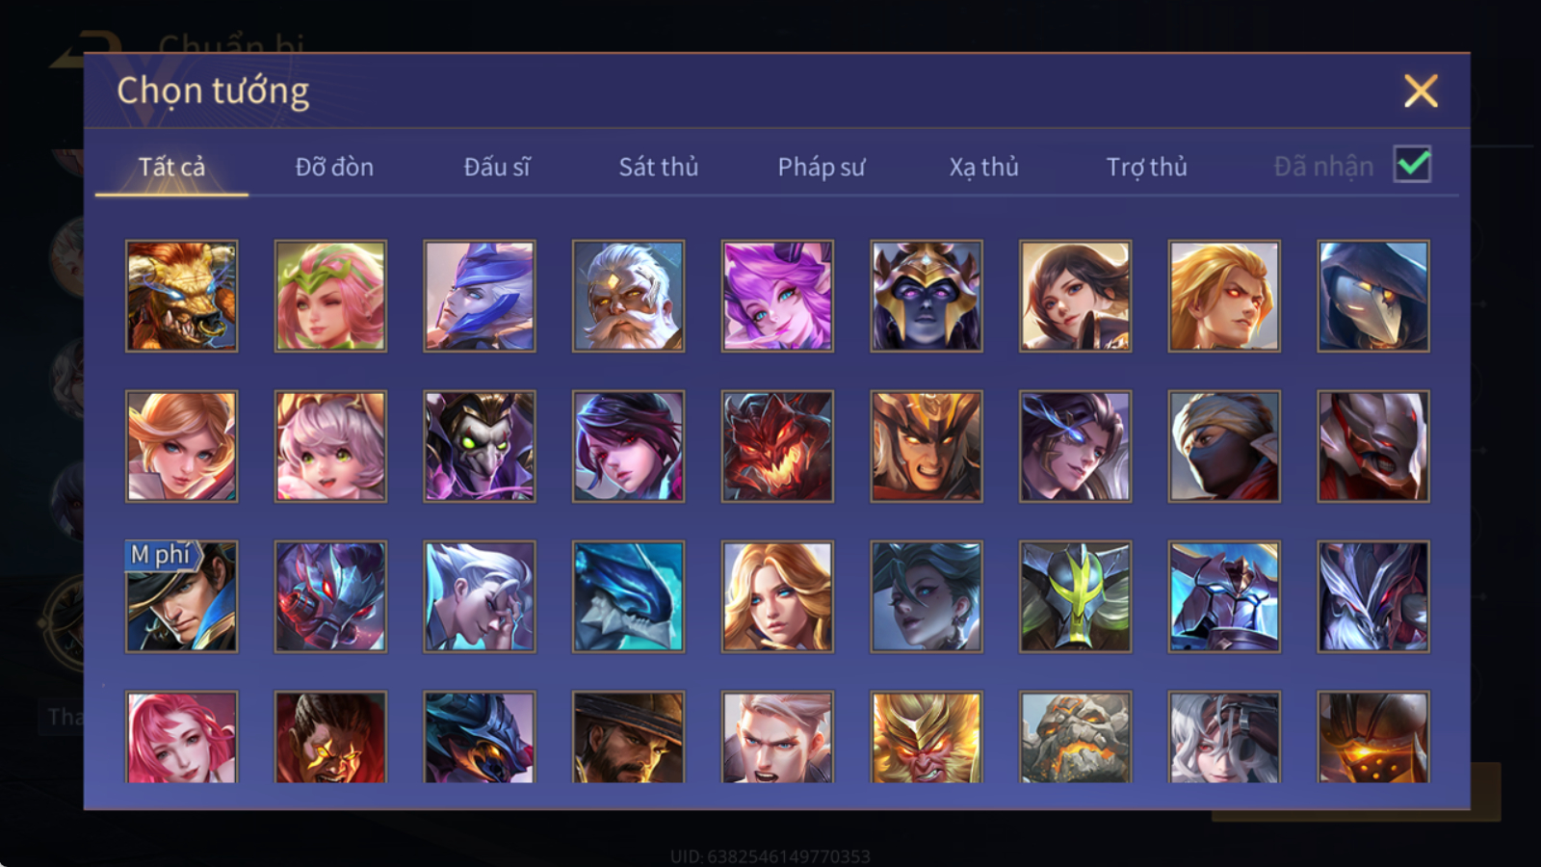The width and height of the screenshot is (1541, 867).
Task: Choose the masked ninja hero with headscarf
Action: pyautogui.click(x=1224, y=446)
